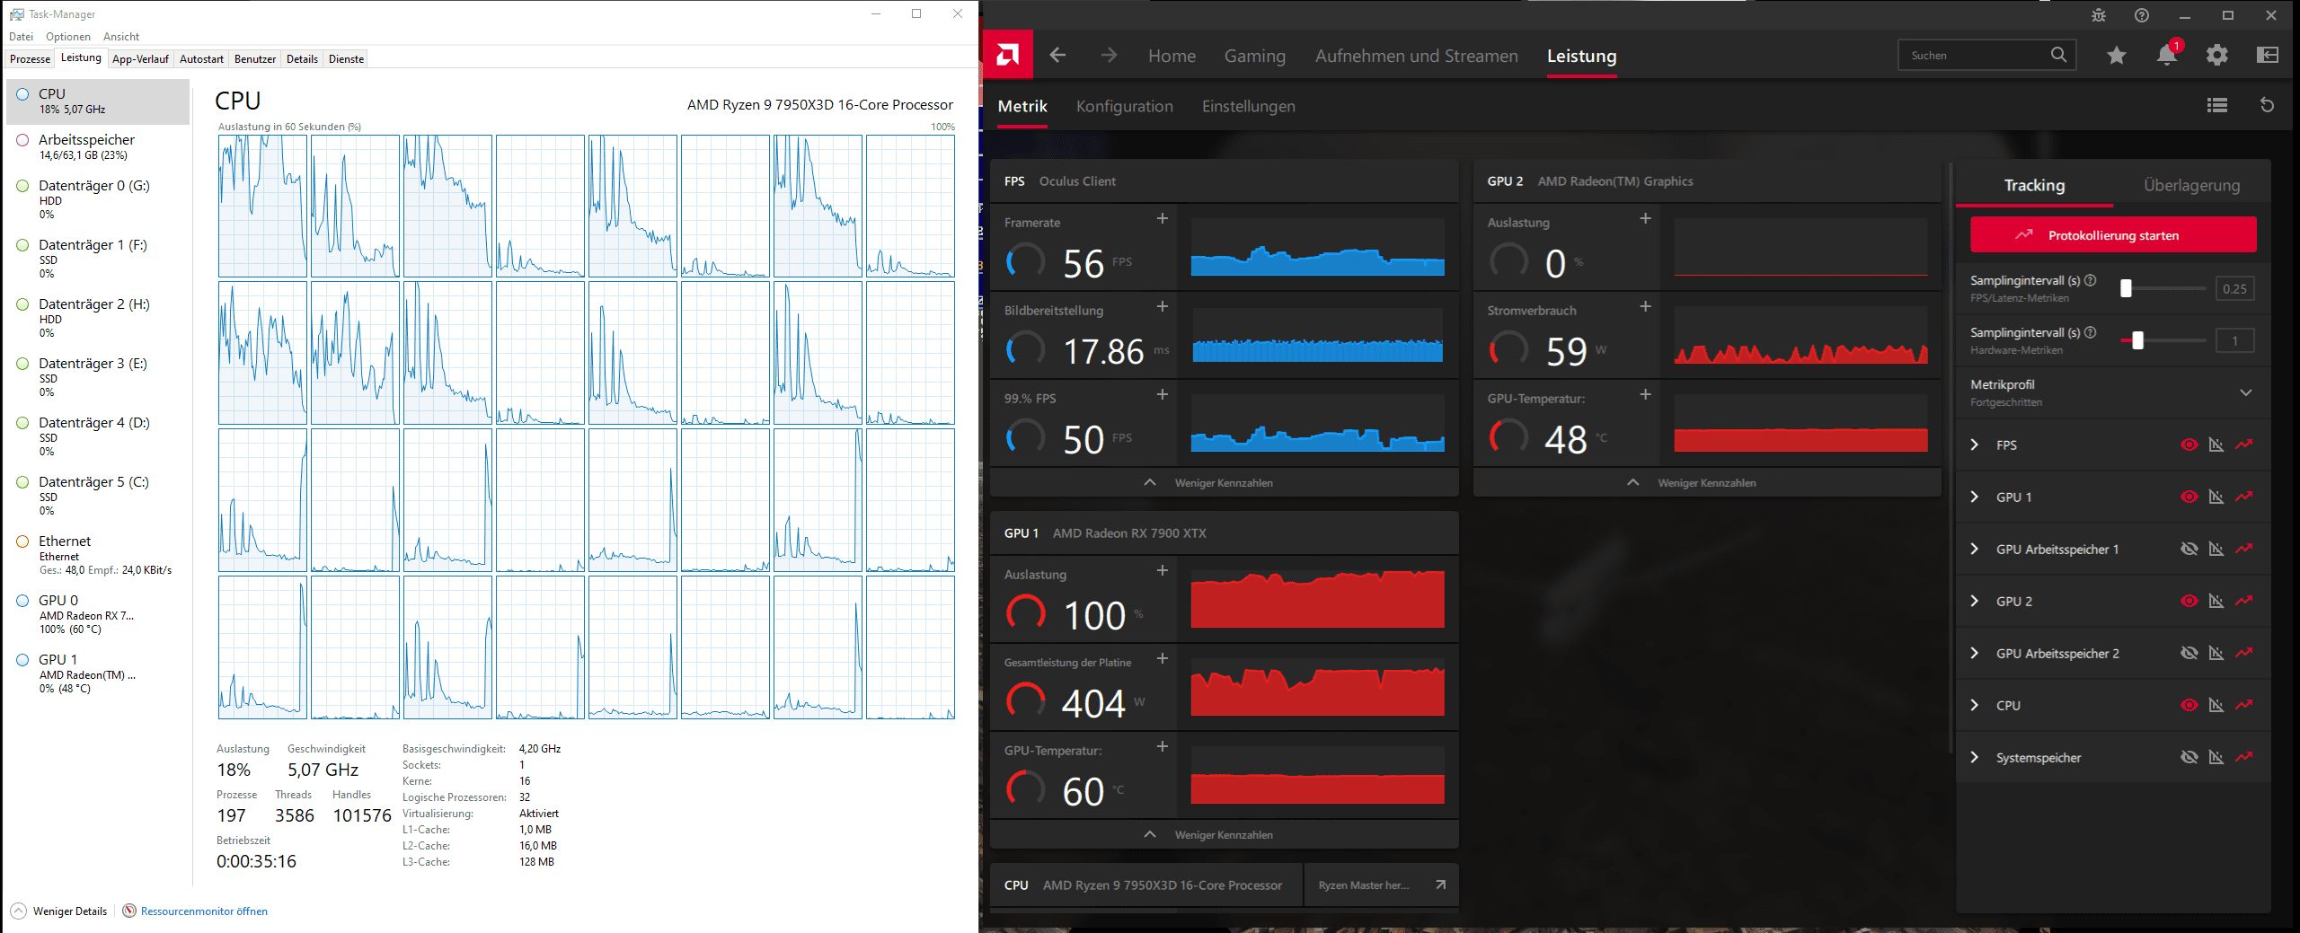Open favorites via the star icon
The width and height of the screenshot is (2300, 933).
(2117, 56)
